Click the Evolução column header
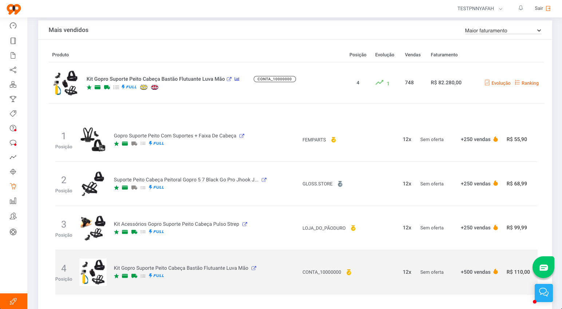Screen dimensions: 562x309 (x=385, y=55)
